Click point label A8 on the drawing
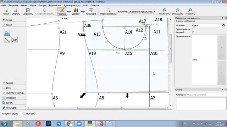This screenshot has height=127, width=227. pos(101,98)
